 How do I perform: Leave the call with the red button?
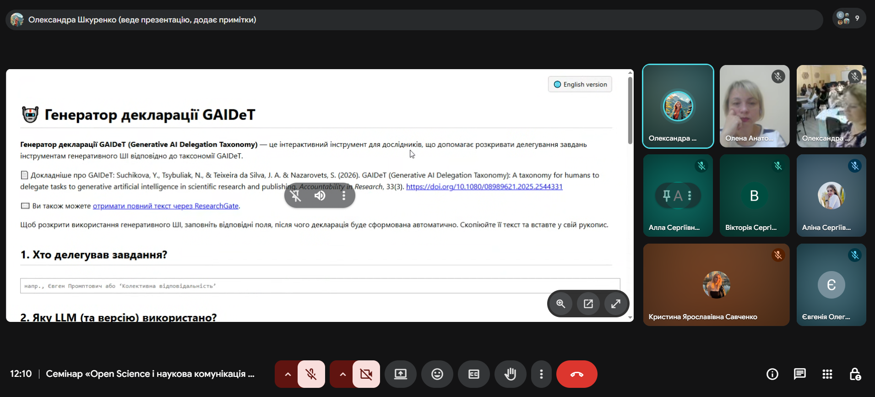pyautogui.click(x=577, y=374)
